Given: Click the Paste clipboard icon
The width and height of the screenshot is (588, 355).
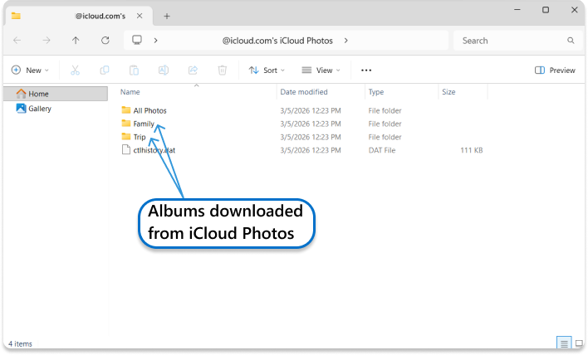Looking at the screenshot, I should click(x=134, y=70).
